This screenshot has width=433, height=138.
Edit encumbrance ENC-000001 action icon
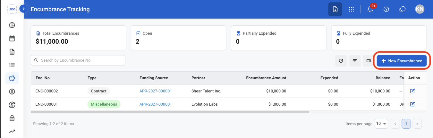[x=412, y=104]
